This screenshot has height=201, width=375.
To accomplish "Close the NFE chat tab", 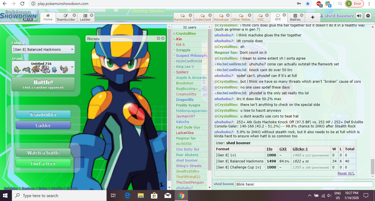I will (285, 15).
